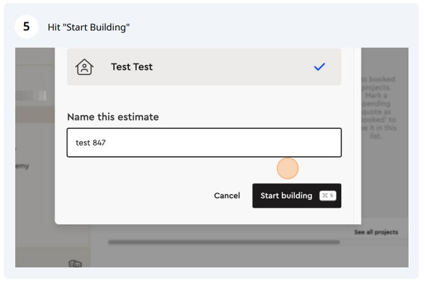
Task: Click the blurred pixelated sidebar entry
Action: (31, 95)
